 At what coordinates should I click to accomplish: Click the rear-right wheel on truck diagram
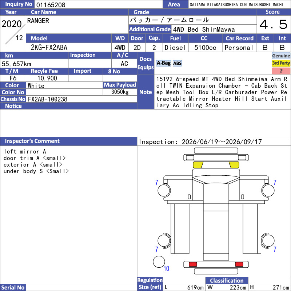pyautogui.click(x=268, y=240)
